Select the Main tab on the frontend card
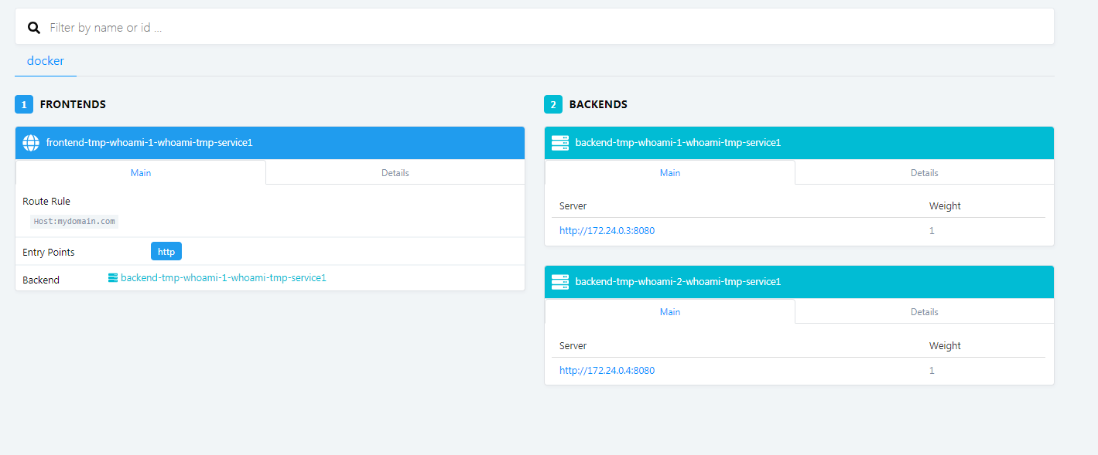The width and height of the screenshot is (1098, 455). point(140,172)
